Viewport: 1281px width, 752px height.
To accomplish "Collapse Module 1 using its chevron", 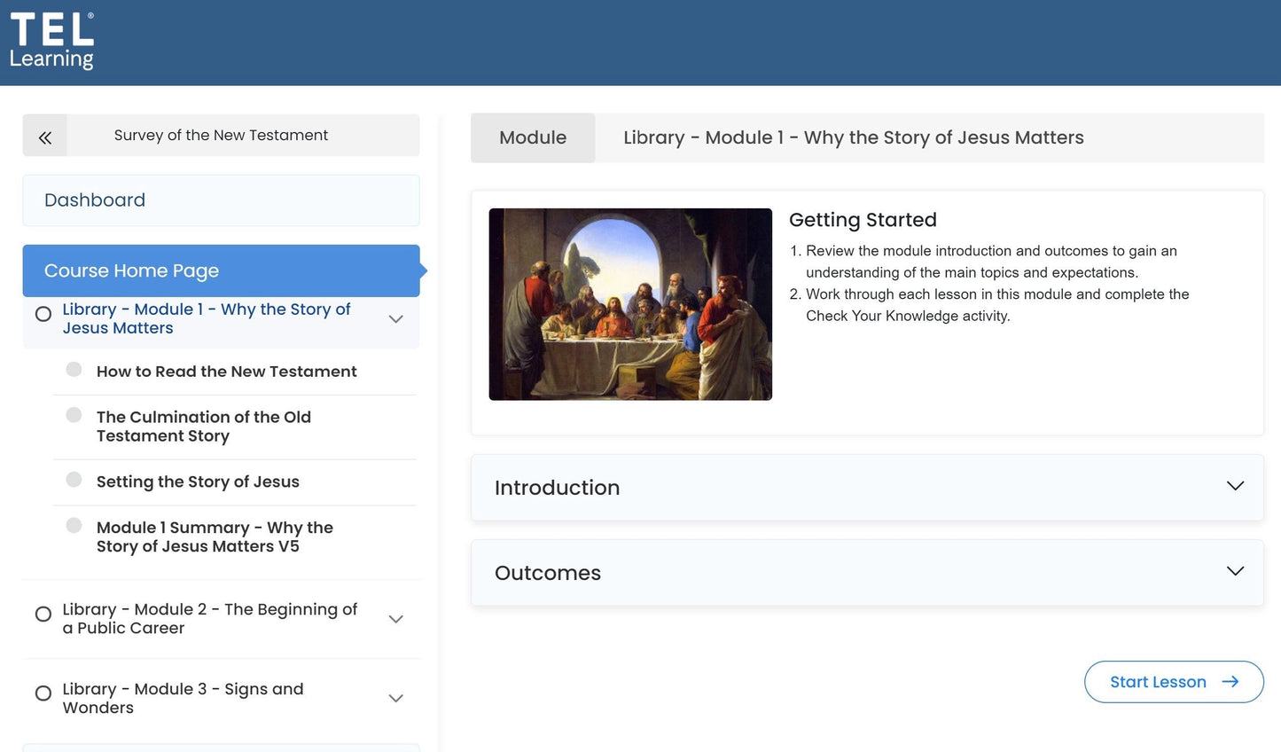I will [x=395, y=319].
